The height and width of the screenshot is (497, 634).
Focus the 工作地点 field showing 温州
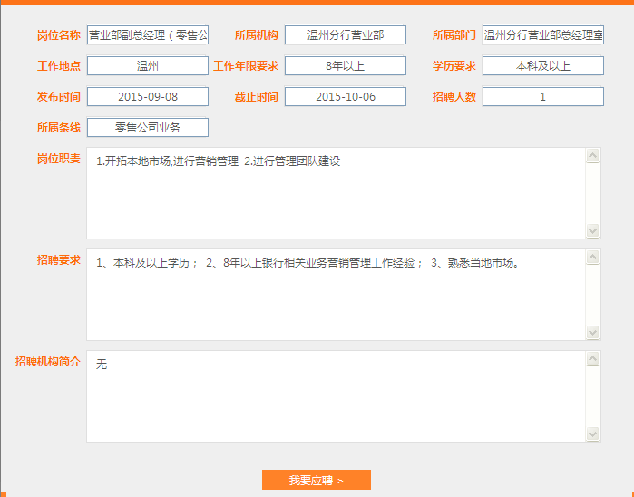click(148, 66)
